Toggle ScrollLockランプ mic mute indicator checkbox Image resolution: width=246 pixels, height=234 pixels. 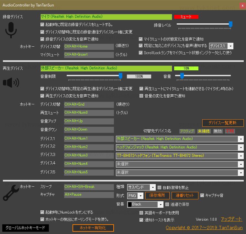point(141,53)
